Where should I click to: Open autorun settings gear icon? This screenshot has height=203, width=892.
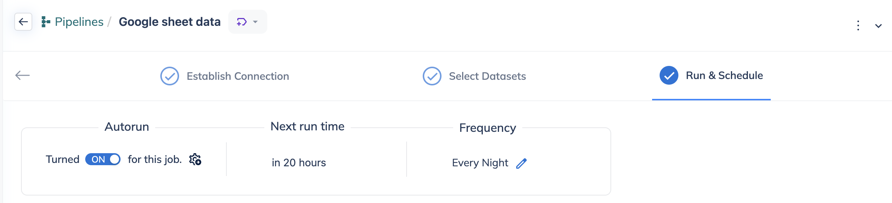click(x=195, y=159)
